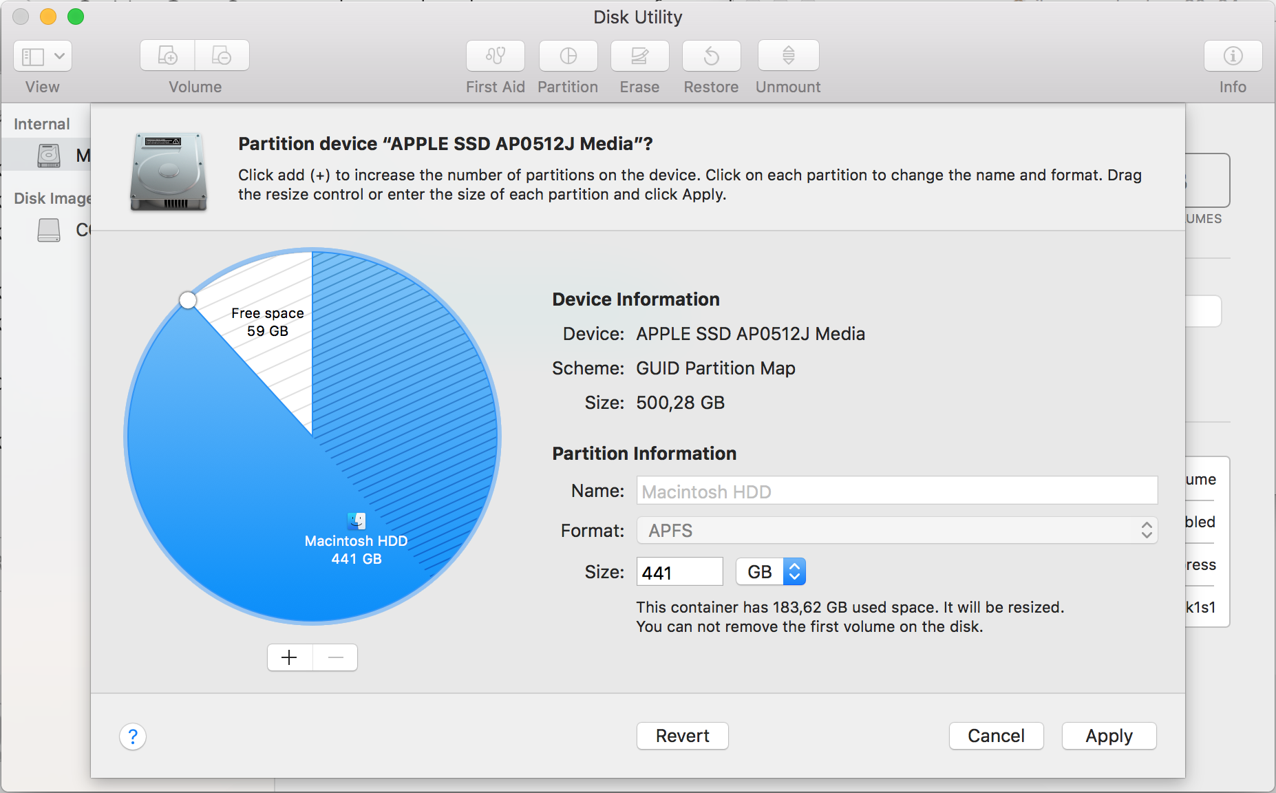Apply the partition changes
This screenshot has width=1276, height=793.
(x=1109, y=736)
